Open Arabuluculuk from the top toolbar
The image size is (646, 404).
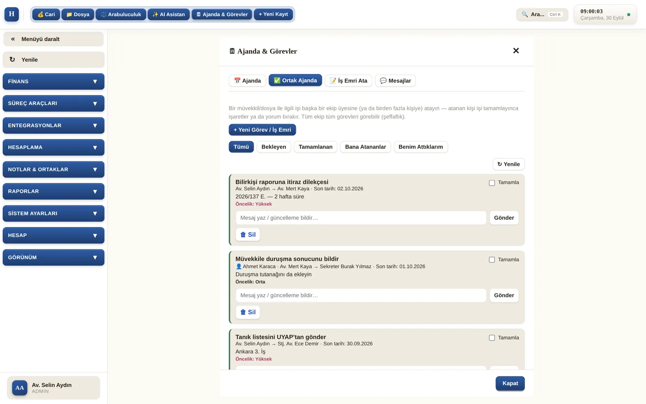coord(121,15)
